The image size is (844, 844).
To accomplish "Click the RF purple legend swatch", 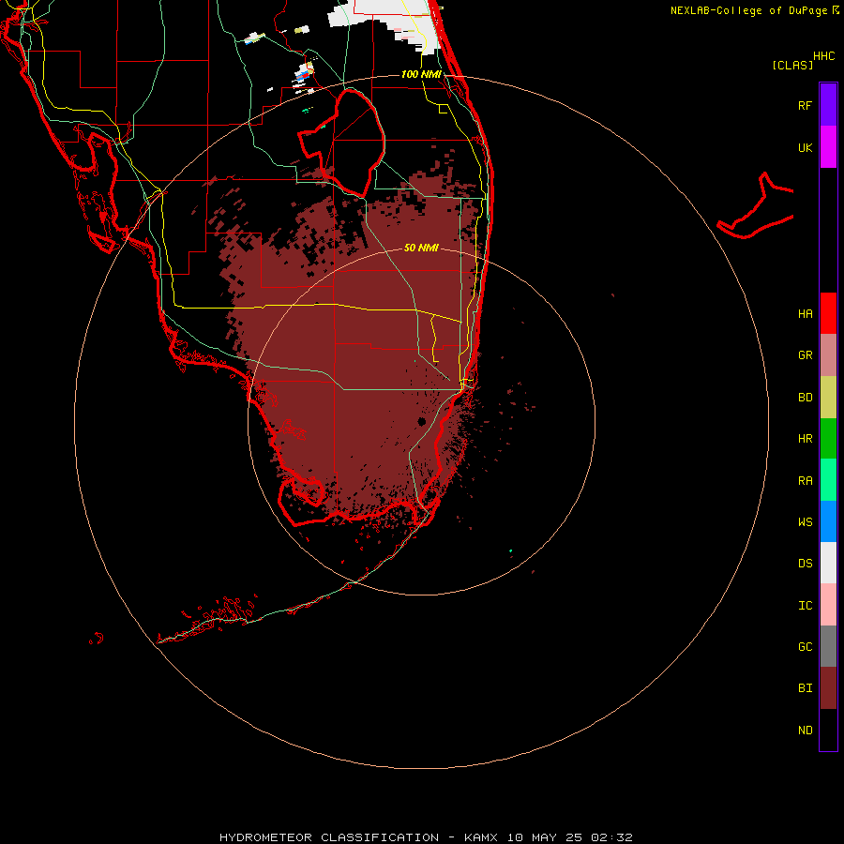I will pos(828,105).
